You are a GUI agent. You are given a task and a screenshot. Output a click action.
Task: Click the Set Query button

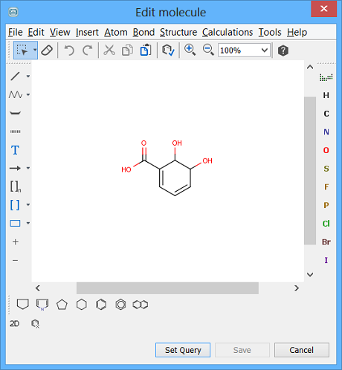[x=183, y=350]
